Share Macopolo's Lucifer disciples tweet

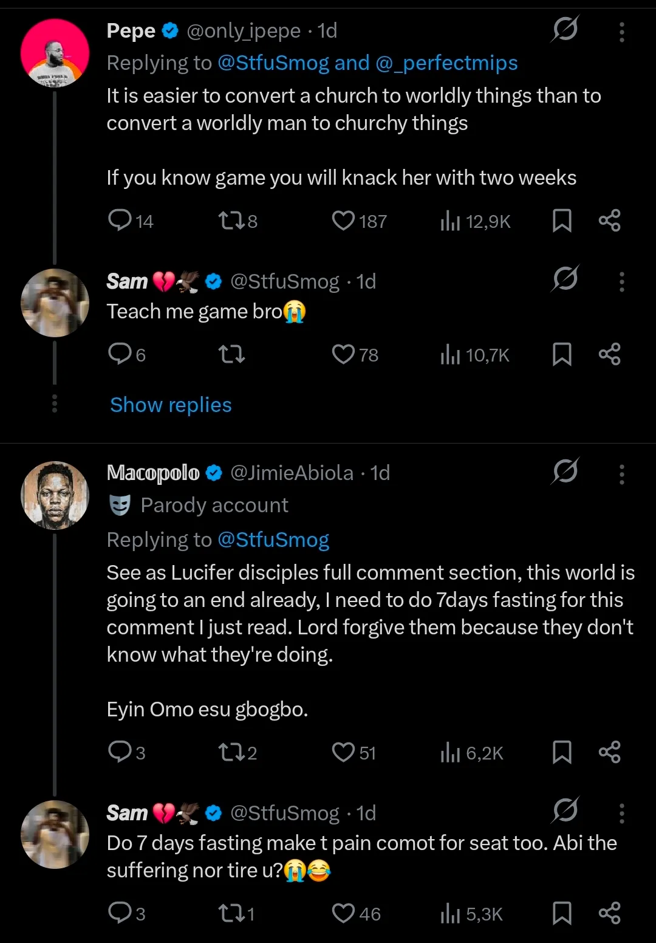[x=609, y=752]
